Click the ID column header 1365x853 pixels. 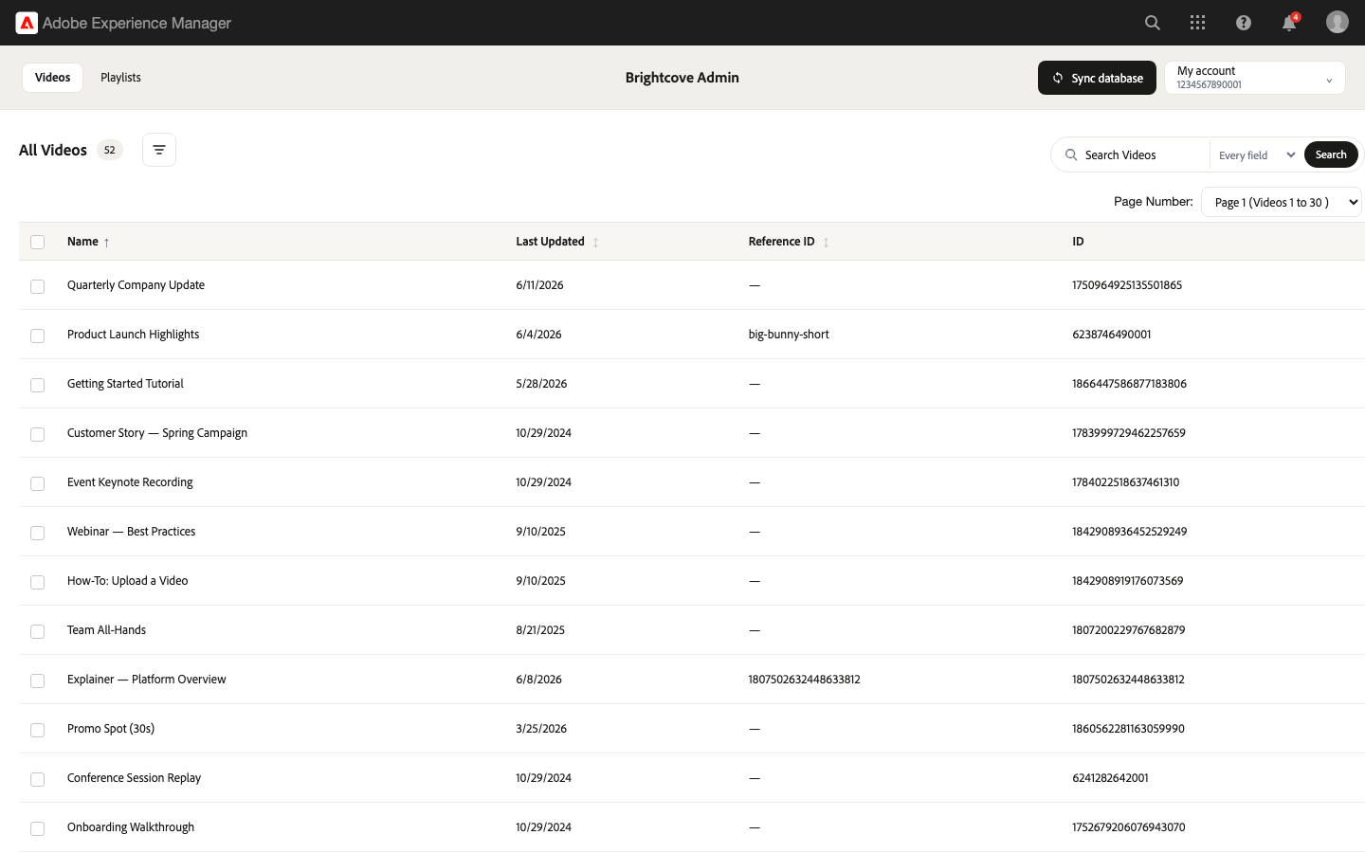pos(1078,242)
